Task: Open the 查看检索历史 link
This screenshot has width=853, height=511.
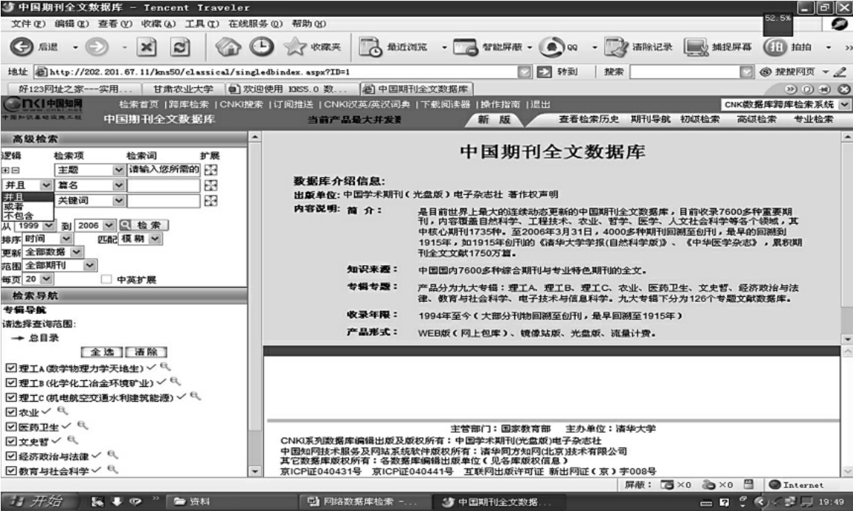Action: (x=589, y=119)
